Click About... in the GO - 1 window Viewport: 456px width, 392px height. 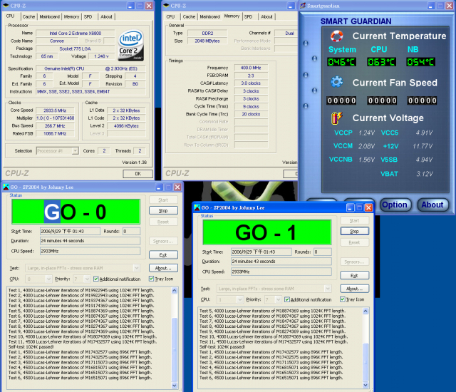[x=354, y=289]
